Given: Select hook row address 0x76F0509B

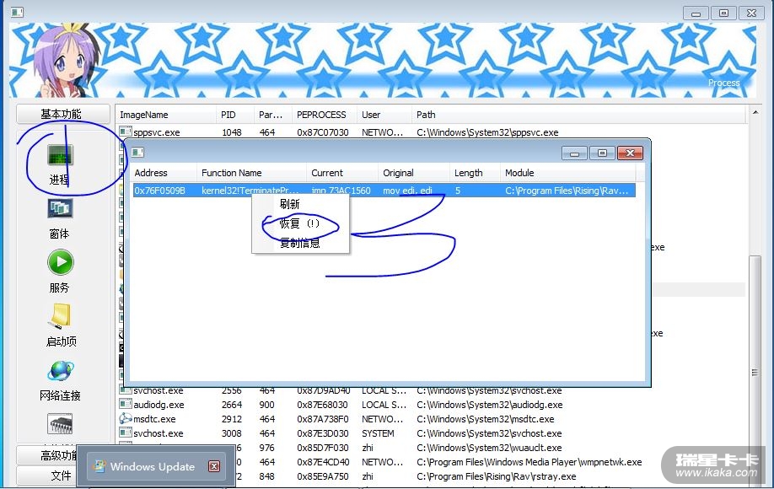Looking at the screenshot, I should (160, 191).
